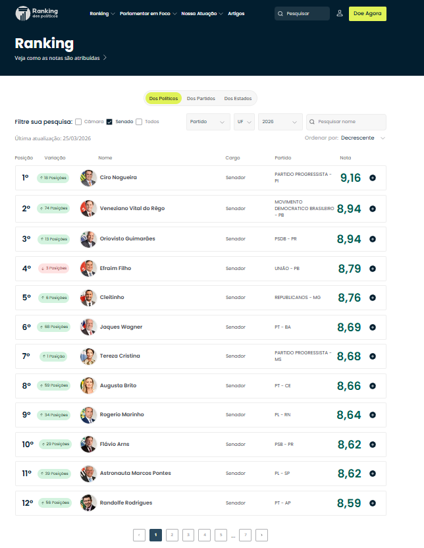Image resolution: width=424 pixels, height=548 pixels.
Task: Open the Parlamentar em Foco menu
Action: click(147, 13)
